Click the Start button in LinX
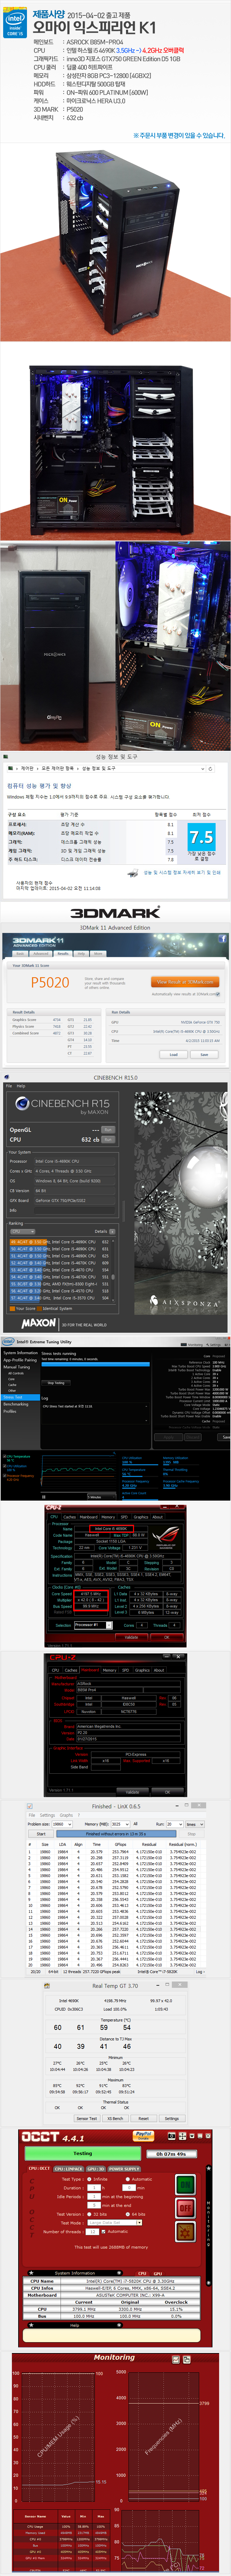This screenshot has width=231, height=2576. [x=41, y=1834]
